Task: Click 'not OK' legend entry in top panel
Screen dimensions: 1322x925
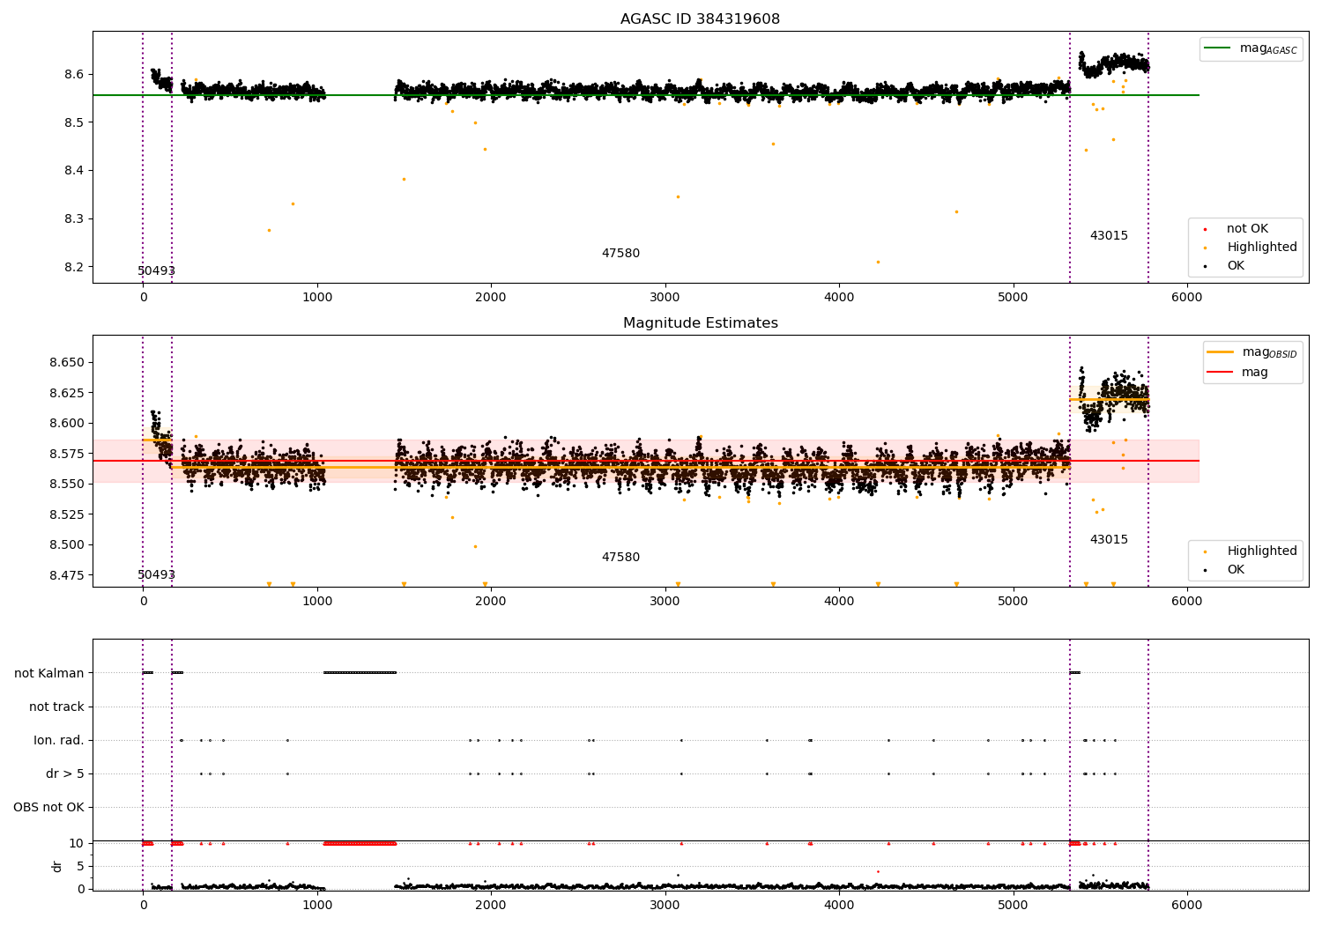Action: click(x=1247, y=229)
